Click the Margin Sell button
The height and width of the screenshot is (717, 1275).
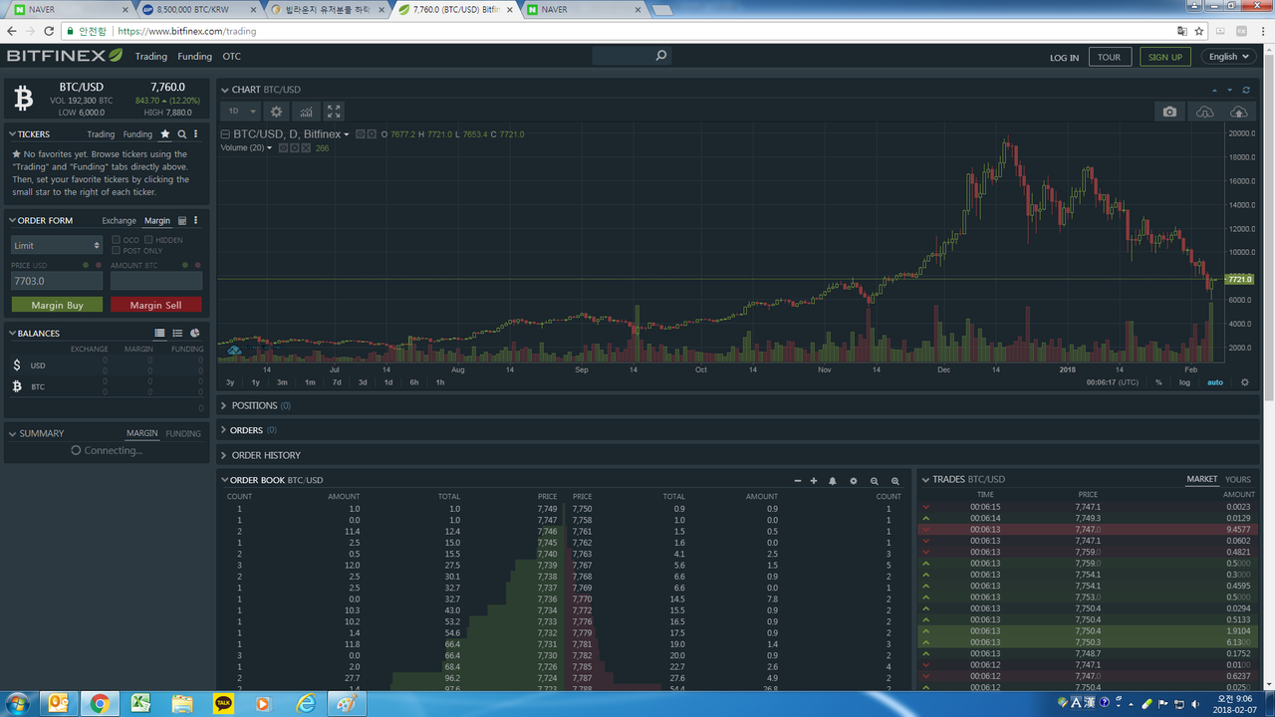pos(155,305)
